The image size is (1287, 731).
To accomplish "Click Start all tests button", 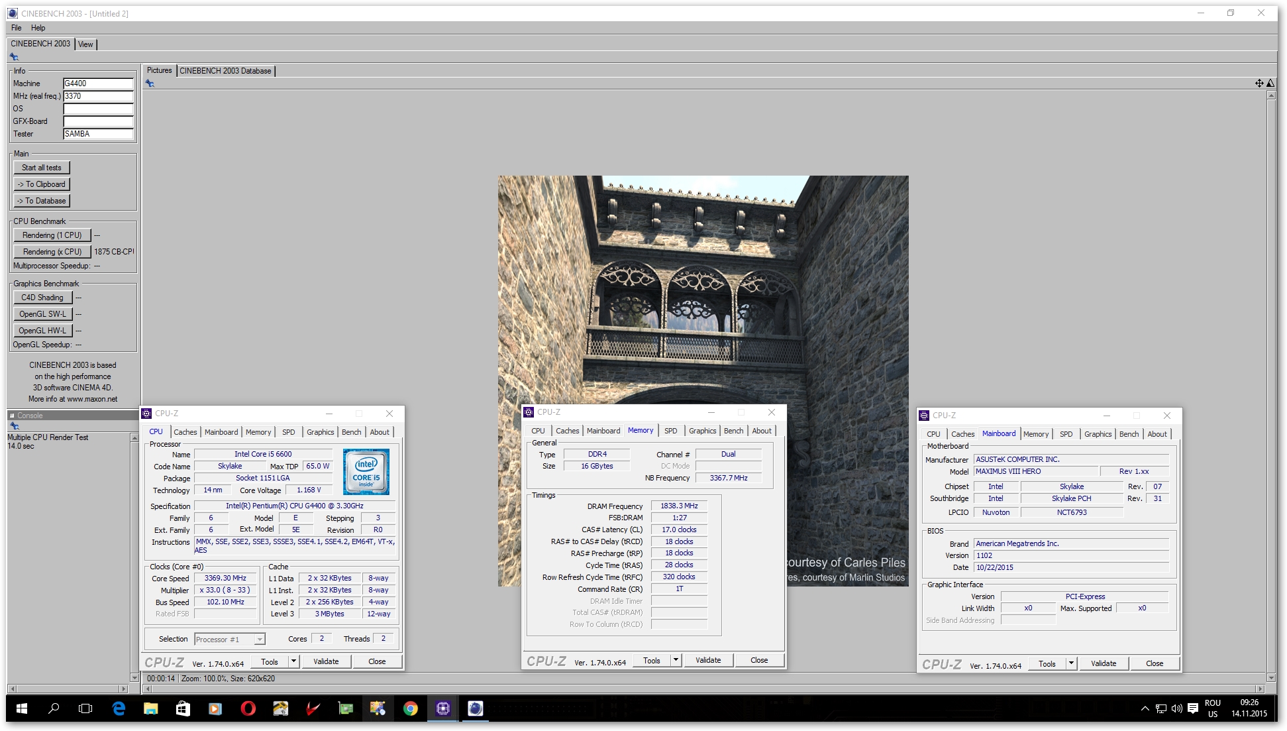I will [42, 168].
